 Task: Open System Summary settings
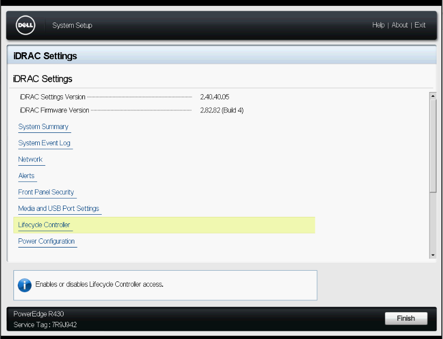pyautogui.click(x=44, y=126)
